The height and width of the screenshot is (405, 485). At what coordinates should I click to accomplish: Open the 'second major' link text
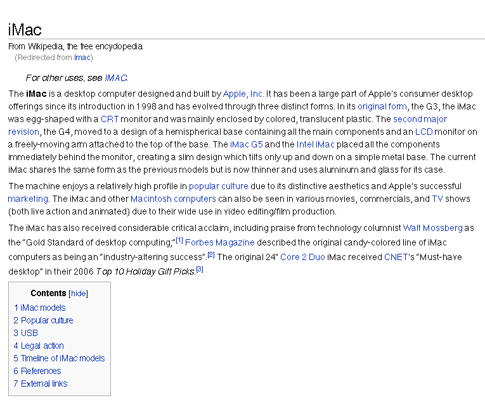pos(420,119)
